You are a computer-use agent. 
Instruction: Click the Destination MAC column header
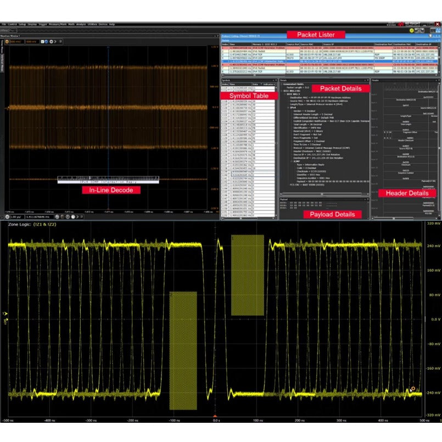coord(404,44)
